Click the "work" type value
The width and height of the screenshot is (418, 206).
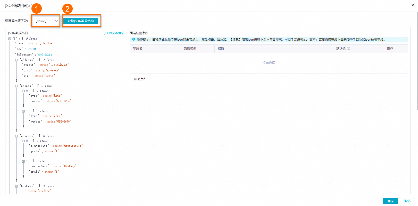[x=57, y=116]
